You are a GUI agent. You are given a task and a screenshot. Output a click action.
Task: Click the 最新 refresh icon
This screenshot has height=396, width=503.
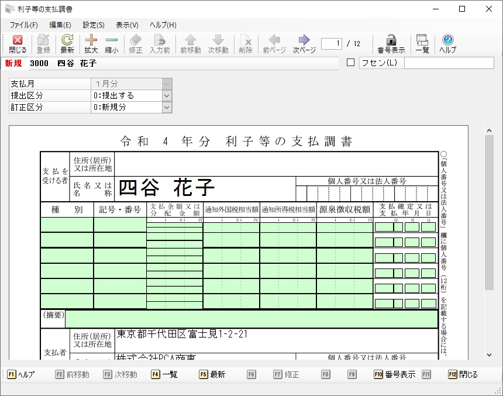(x=67, y=44)
